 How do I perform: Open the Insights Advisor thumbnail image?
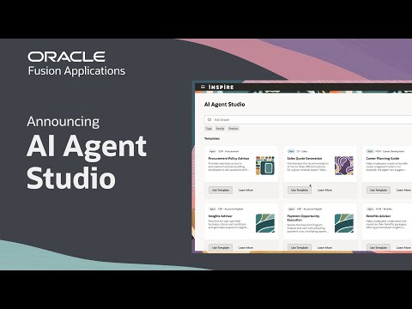point(265,223)
